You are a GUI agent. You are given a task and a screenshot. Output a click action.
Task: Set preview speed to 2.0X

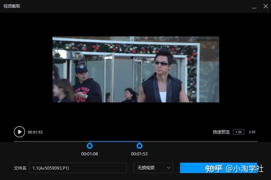pyautogui.click(x=252, y=132)
